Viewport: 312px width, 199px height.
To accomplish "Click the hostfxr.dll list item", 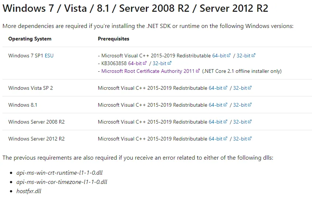I will click(29, 191).
